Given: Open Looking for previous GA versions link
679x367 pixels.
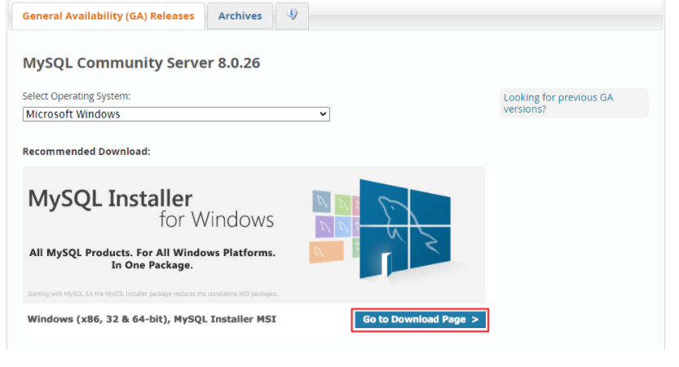Looking at the screenshot, I should coord(558,103).
